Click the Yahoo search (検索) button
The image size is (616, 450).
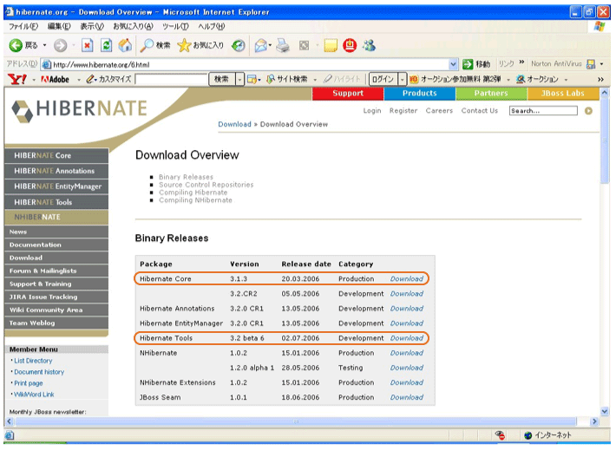coord(221,79)
